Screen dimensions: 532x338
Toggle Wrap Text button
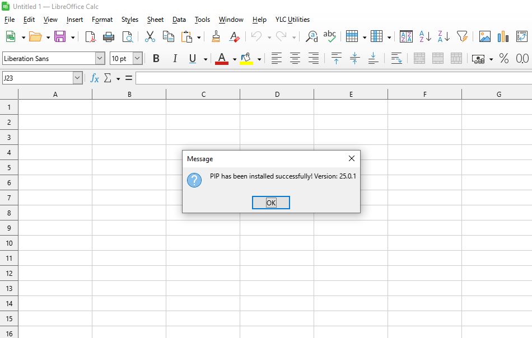pyautogui.click(x=396, y=59)
